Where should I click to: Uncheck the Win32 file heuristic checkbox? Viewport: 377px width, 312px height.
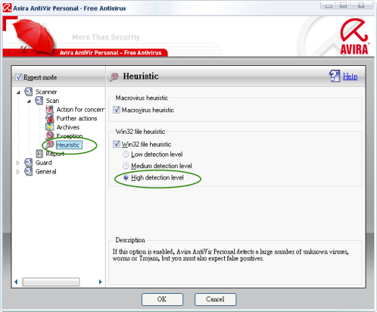(116, 144)
